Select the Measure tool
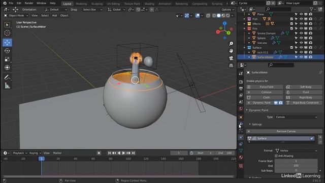The height and width of the screenshot is (183, 325). (7, 85)
